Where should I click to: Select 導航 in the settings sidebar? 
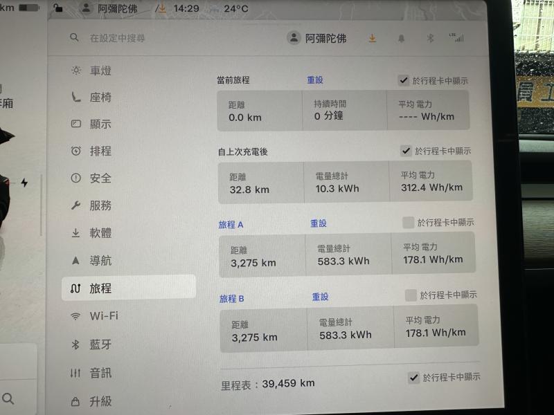click(x=100, y=261)
